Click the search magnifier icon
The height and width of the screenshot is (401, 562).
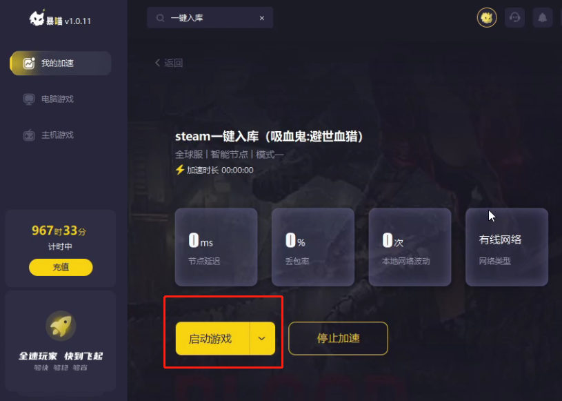pos(160,18)
